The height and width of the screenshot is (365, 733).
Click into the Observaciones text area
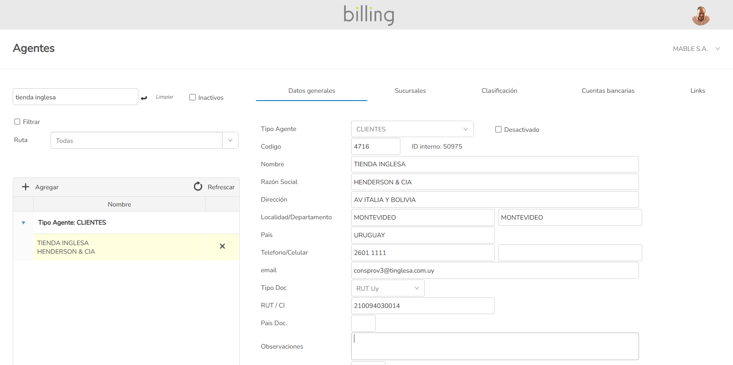[x=494, y=346]
